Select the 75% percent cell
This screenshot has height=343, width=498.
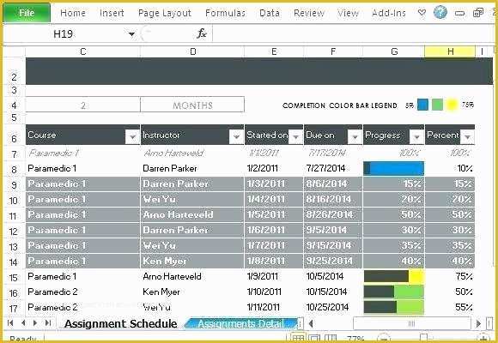[x=450, y=276]
